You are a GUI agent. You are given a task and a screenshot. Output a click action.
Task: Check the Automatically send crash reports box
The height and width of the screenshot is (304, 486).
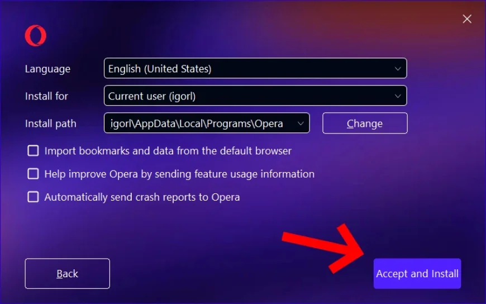pos(33,197)
